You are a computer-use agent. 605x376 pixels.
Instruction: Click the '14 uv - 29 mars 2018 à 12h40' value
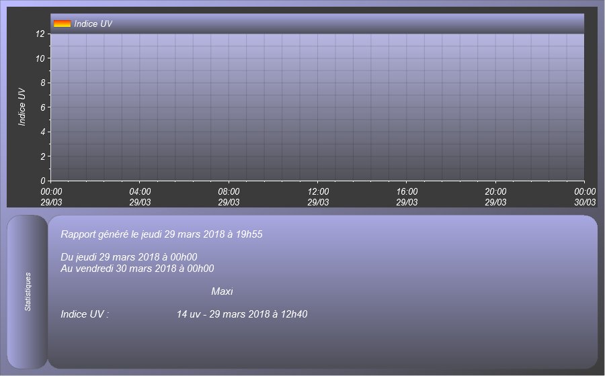242,314
